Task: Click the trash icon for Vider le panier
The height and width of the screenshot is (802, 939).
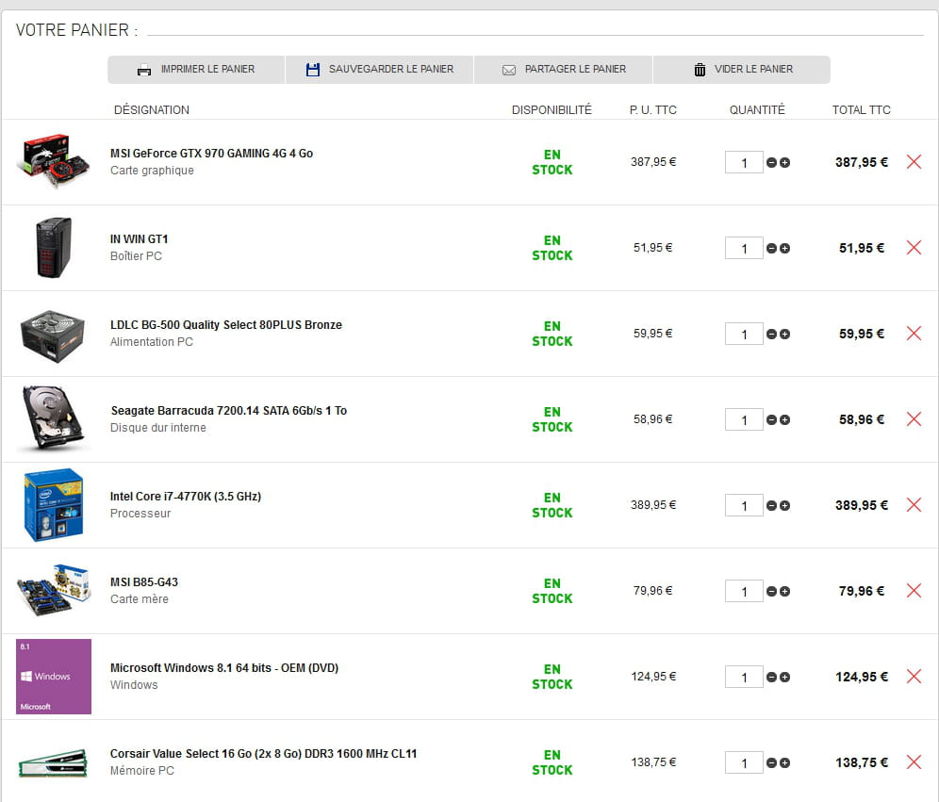Action: (x=700, y=70)
